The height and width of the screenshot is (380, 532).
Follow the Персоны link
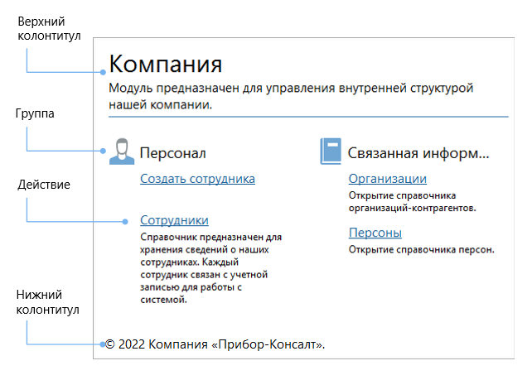(375, 233)
